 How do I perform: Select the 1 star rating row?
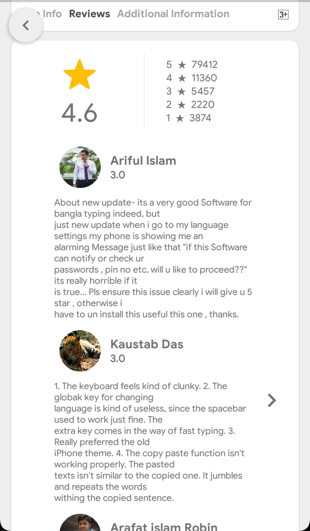(189, 118)
